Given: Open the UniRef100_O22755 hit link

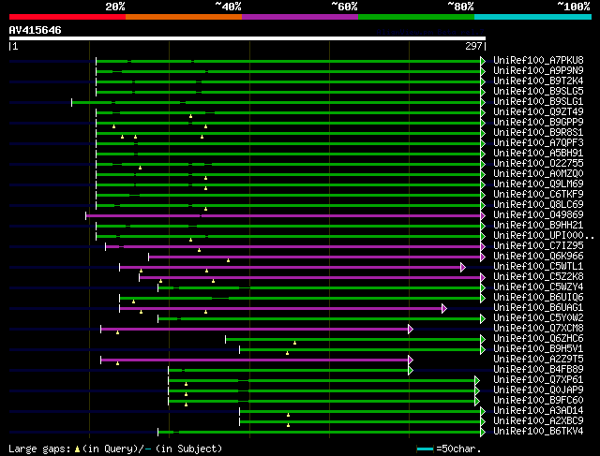Looking at the screenshot, I should click(538, 164).
